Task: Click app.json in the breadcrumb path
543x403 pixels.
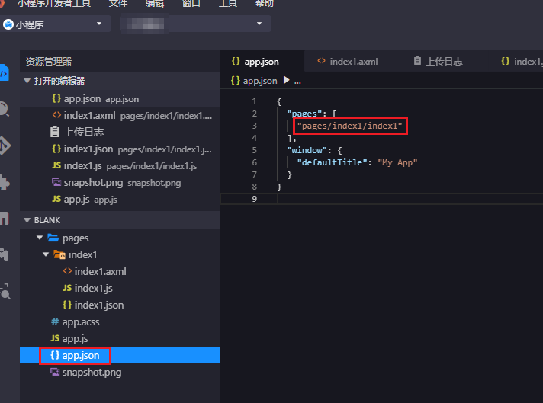Action: (x=260, y=81)
